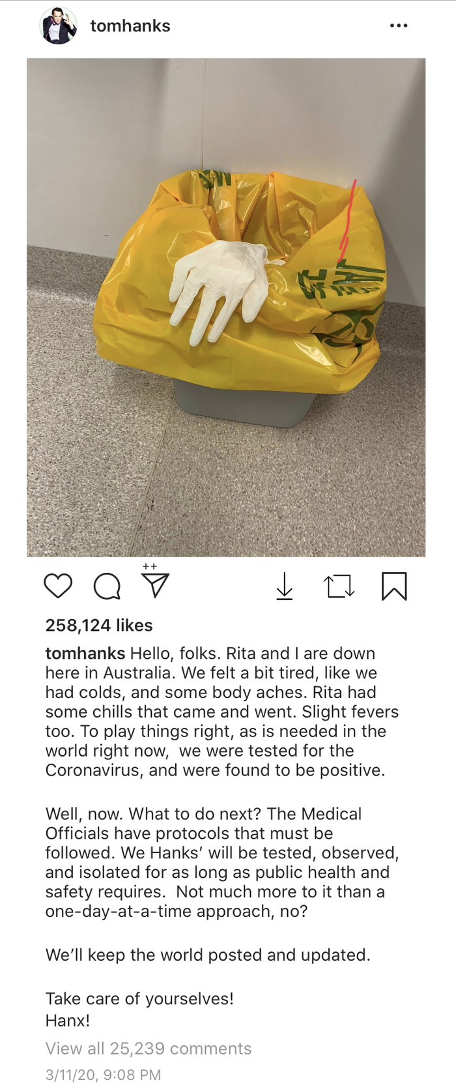
Task: Expand View all 25,239 comments
Action: tap(149, 1049)
